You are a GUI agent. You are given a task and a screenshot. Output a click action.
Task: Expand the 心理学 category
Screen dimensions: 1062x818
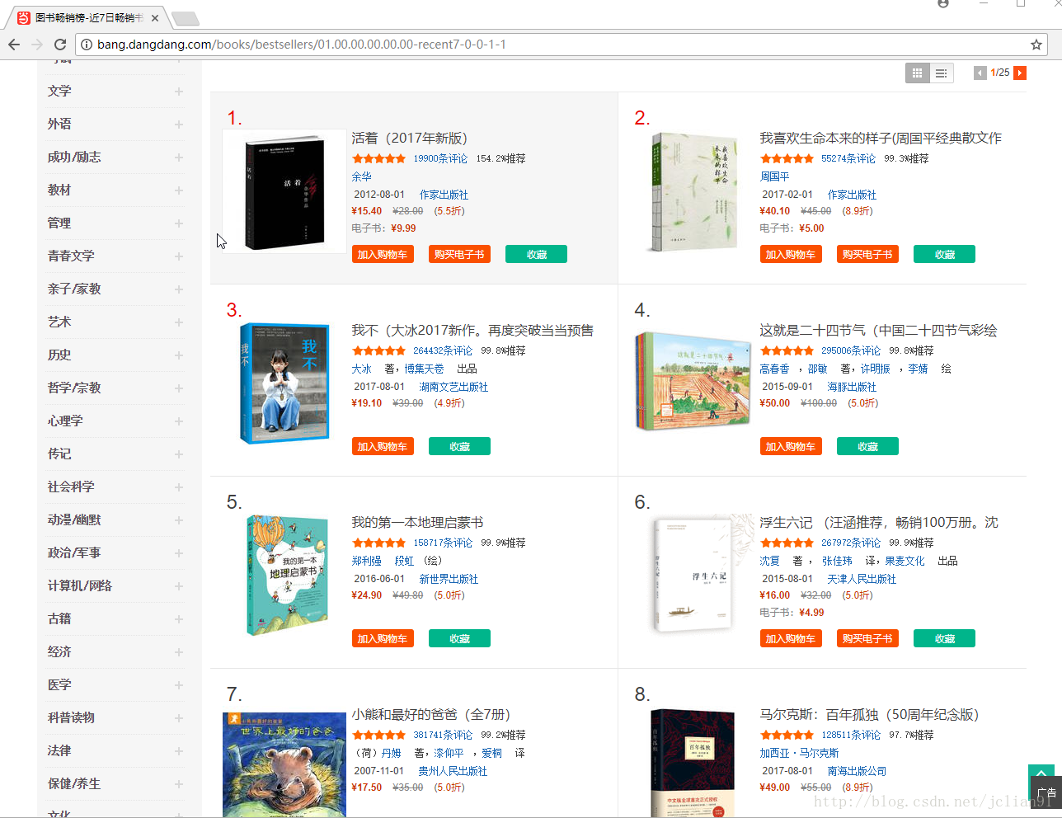point(179,421)
